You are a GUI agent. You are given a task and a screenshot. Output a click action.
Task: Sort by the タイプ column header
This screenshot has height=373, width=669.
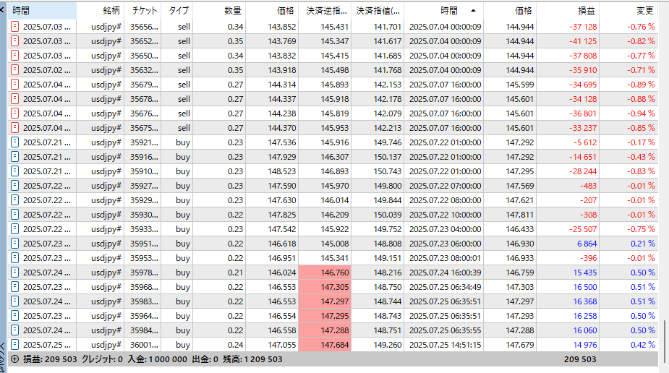176,11
